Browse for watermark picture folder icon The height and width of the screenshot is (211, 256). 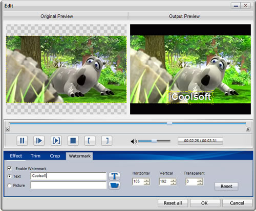click(114, 186)
